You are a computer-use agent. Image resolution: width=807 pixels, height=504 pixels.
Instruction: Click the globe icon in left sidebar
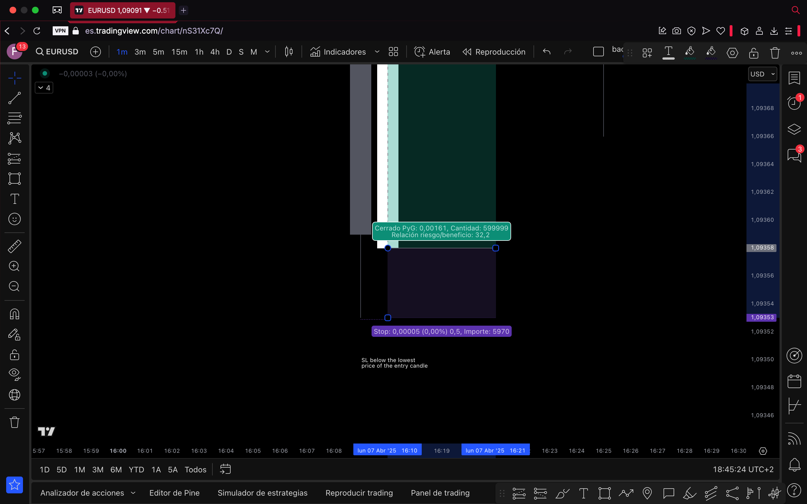point(14,395)
